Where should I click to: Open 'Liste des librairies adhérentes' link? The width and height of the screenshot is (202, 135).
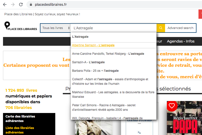[x=20, y=130]
